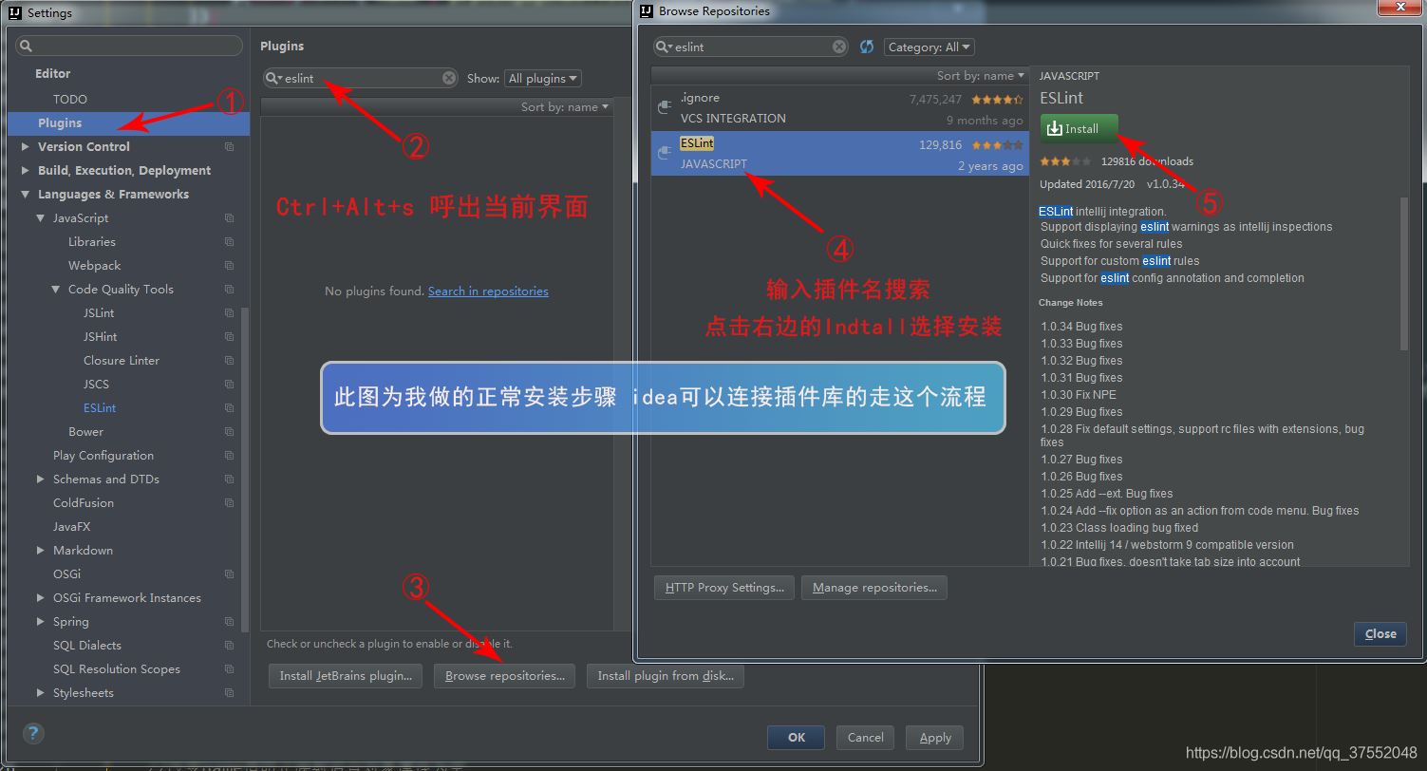Collapse the Languages & Frameworks section

point(24,194)
